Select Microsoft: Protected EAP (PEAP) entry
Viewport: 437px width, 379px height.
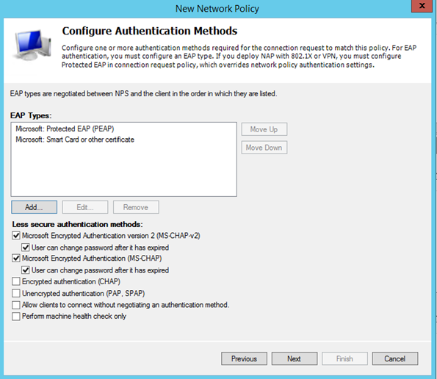coord(65,129)
